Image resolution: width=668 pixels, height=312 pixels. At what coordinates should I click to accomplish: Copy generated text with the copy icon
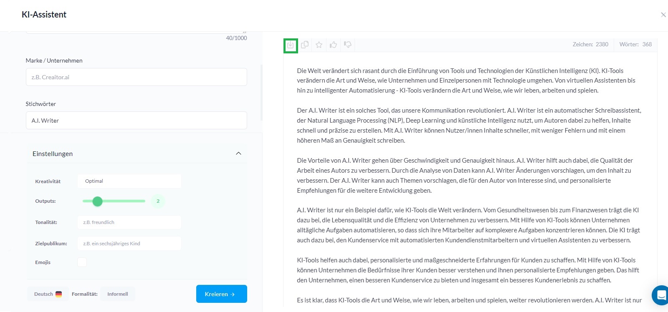(305, 45)
